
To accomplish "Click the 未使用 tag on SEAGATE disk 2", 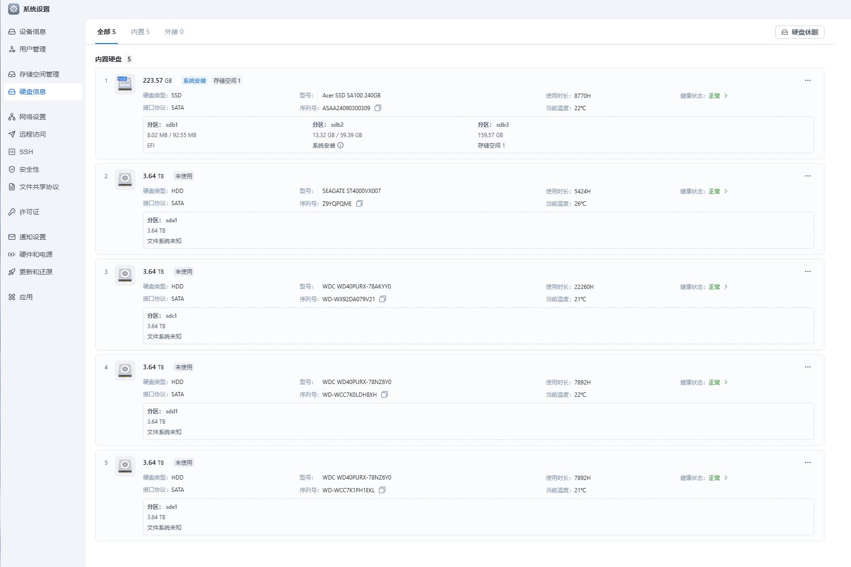I will pyautogui.click(x=184, y=176).
